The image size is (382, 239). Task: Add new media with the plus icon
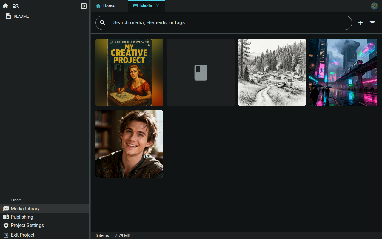coord(361,23)
